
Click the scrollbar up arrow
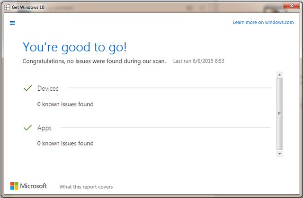pos(280,75)
